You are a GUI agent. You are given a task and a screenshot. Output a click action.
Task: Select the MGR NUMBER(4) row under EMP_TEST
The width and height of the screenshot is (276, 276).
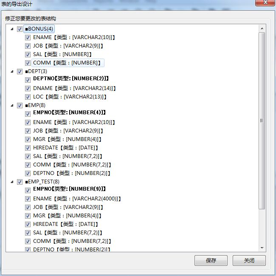[67, 216]
